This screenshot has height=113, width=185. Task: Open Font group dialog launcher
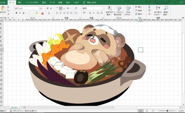tap(53, 18)
